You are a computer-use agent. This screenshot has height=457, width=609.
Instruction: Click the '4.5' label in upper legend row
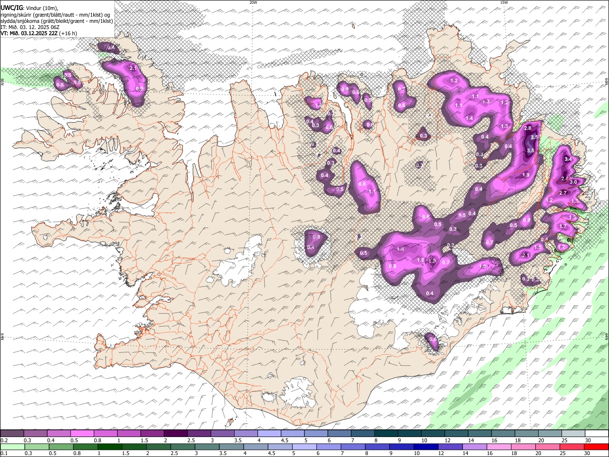point(285,440)
